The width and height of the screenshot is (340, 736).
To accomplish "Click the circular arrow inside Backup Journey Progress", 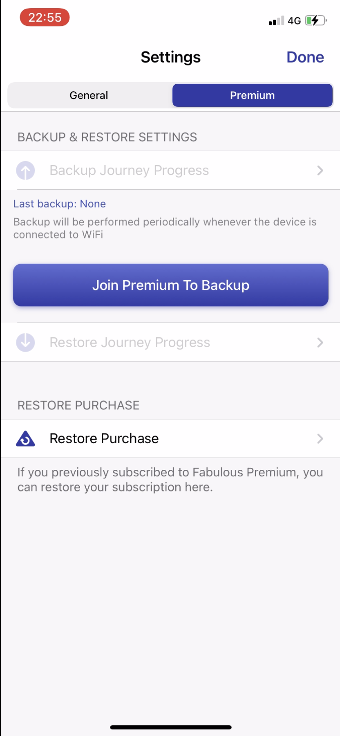I will pos(25,171).
